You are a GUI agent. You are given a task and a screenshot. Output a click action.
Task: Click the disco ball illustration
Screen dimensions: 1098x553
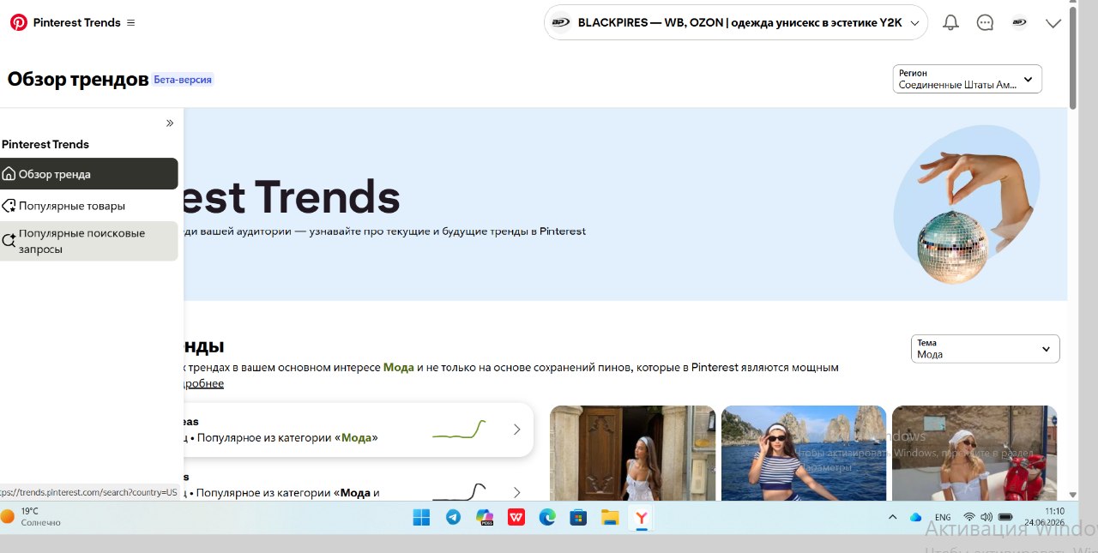(952, 245)
